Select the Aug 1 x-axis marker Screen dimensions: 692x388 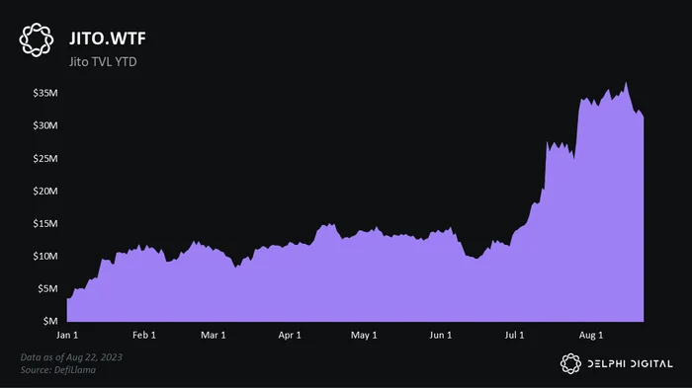coord(591,335)
